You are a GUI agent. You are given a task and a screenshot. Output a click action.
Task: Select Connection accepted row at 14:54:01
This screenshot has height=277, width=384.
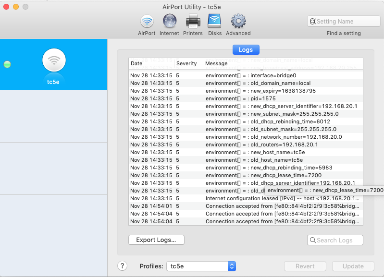[x=246, y=206]
